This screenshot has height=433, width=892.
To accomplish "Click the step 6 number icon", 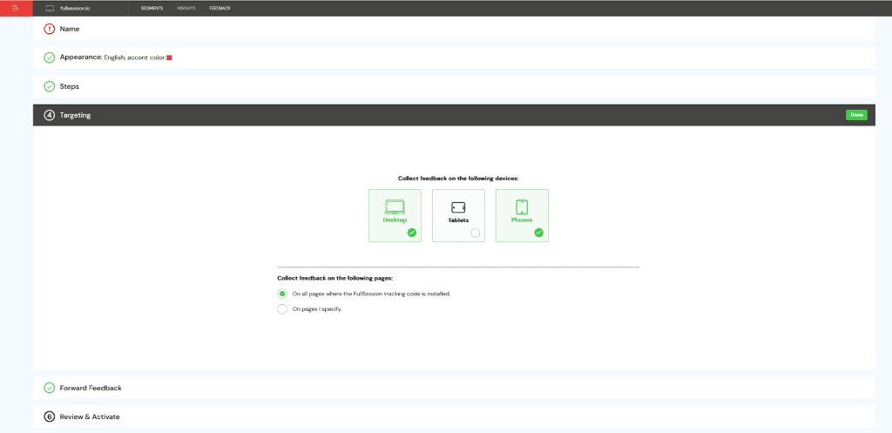I will [50, 416].
